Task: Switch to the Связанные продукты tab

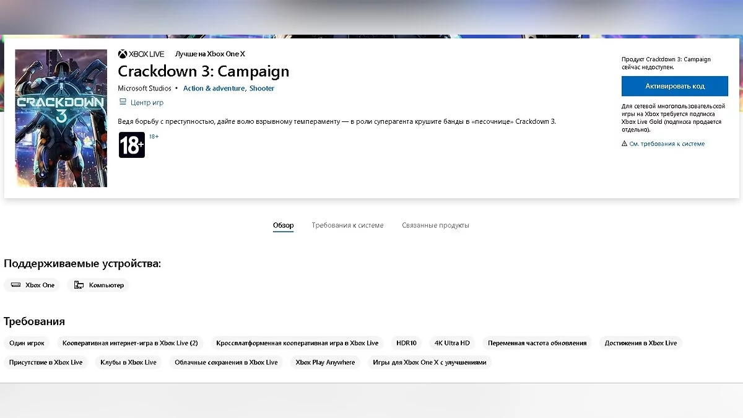Action: click(x=435, y=225)
